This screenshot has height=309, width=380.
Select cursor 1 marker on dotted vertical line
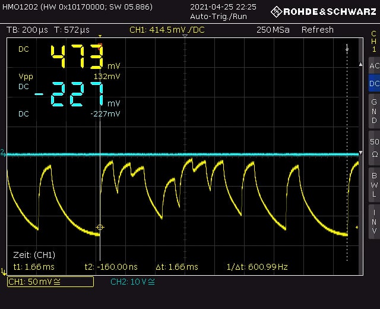(347, 46)
